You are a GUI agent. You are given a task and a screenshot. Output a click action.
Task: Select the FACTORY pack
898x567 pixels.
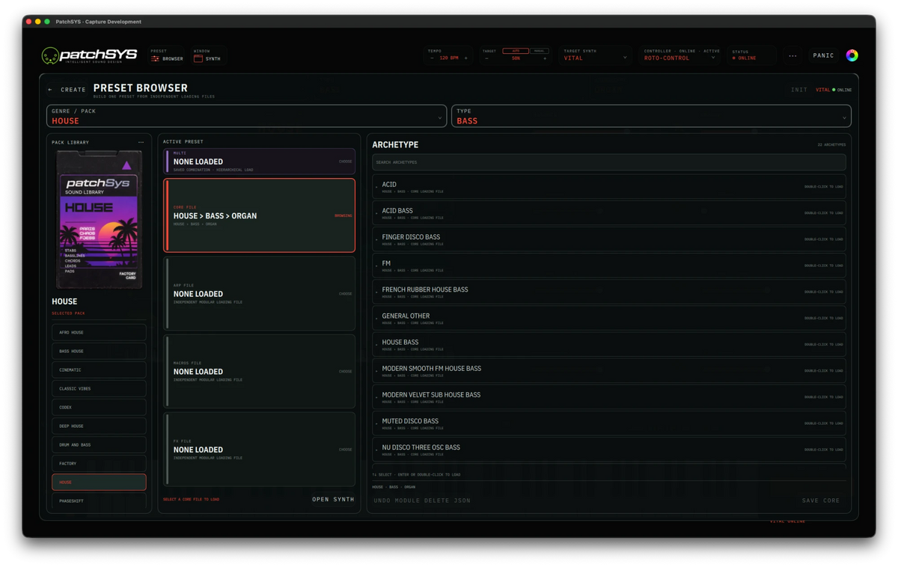99,463
